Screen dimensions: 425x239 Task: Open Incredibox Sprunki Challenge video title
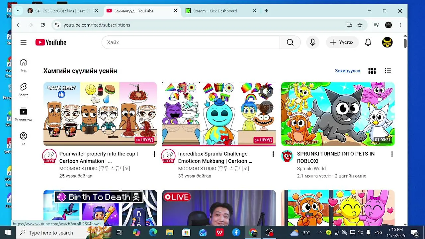[x=215, y=157]
